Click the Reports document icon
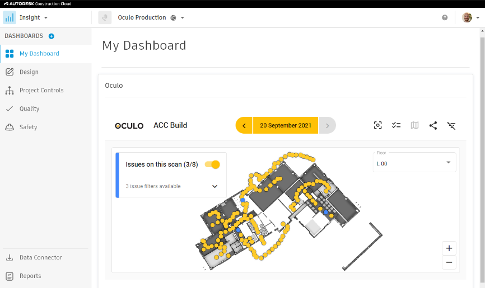The height and width of the screenshot is (288, 485). [10, 276]
